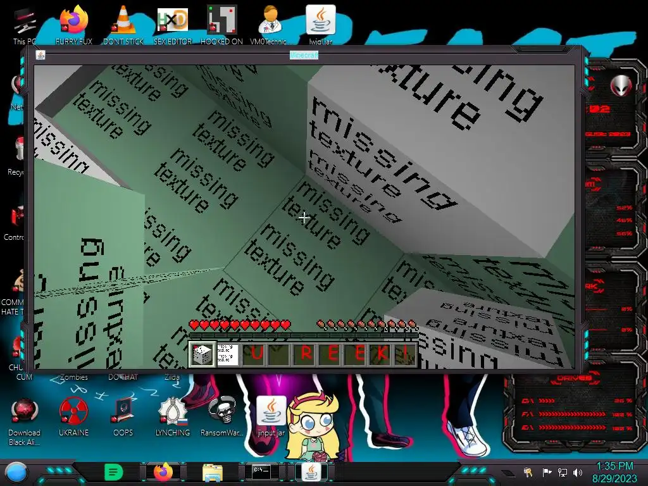Open the clock showing 1:35 PM
This screenshot has height=486, width=648.
click(x=614, y=472)
